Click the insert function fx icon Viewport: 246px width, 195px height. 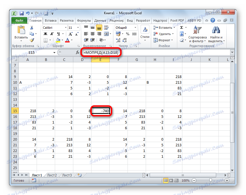click(x=78, y=52)
